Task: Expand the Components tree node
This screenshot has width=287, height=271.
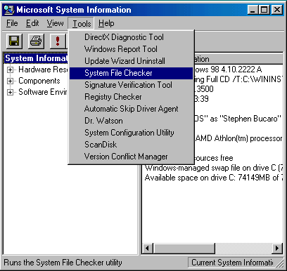Action: (x=10, y=81)
